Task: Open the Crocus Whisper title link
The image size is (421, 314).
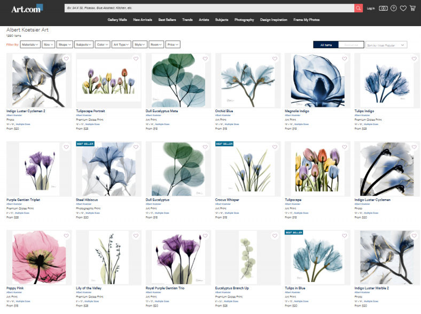Action: [227, 200]
